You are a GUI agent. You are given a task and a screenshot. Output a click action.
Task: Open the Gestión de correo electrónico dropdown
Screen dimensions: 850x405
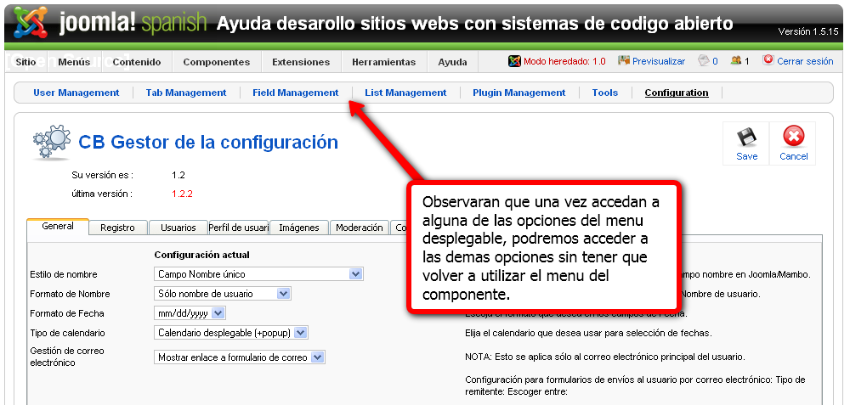point(240,357)
